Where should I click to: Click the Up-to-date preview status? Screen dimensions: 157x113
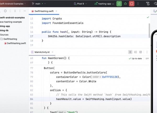pos(135,58)
